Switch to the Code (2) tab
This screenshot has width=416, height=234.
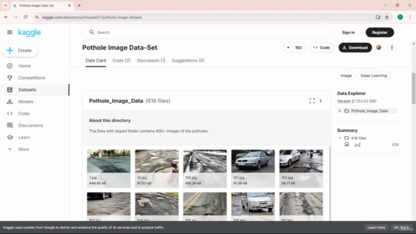pos(122,60)
